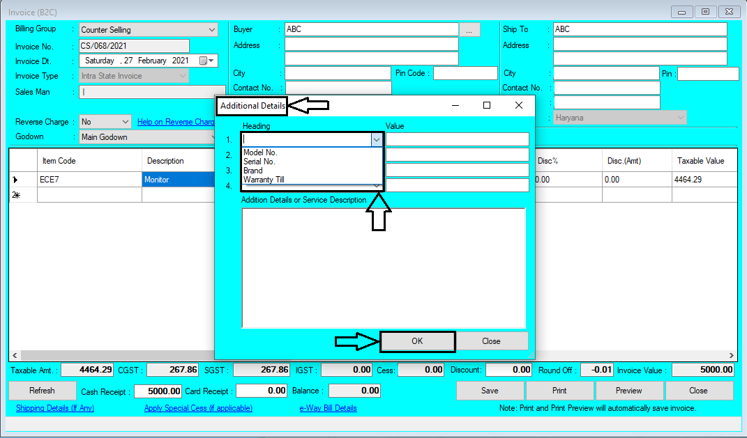Expand the Main Godown dropdown
747x438 pixels.
(211, 136)
